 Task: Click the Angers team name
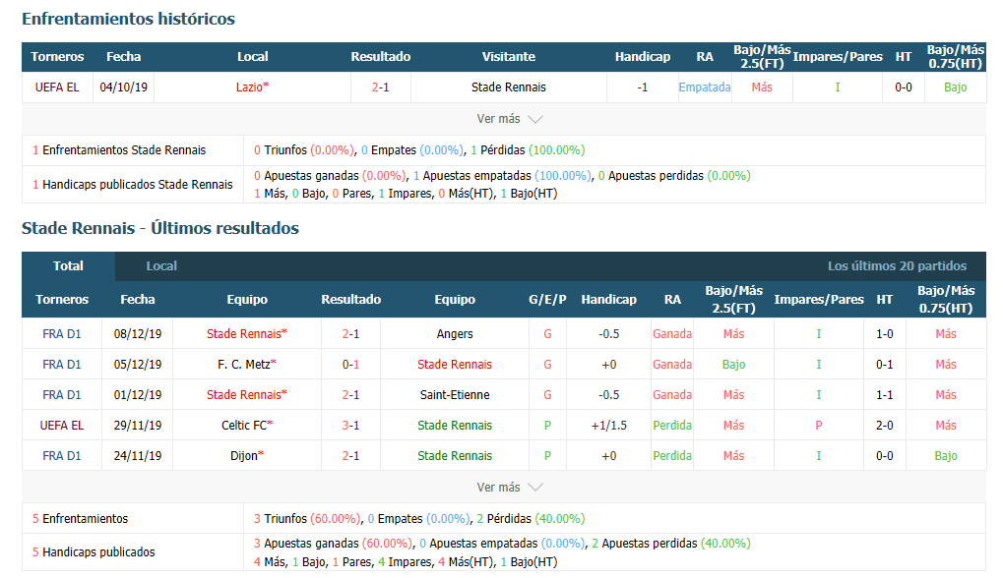(455, 334)
